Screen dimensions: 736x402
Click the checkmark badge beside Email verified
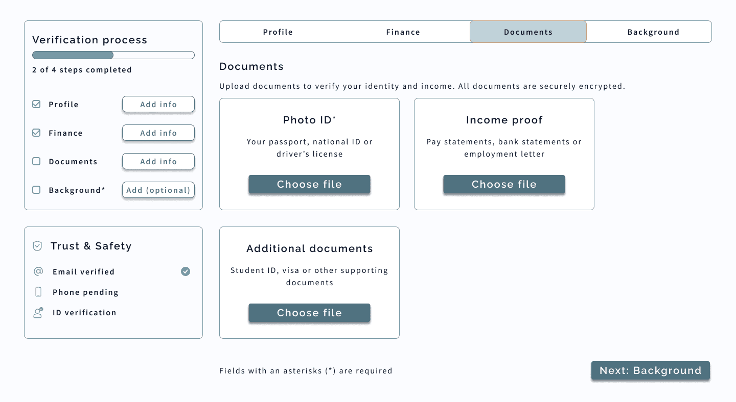click(186, 271)
